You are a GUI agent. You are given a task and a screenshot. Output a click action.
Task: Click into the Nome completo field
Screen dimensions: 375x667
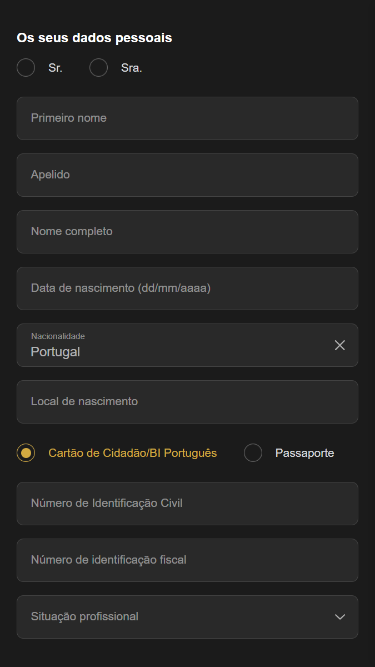pyautogui.click(x=187, y=232)
